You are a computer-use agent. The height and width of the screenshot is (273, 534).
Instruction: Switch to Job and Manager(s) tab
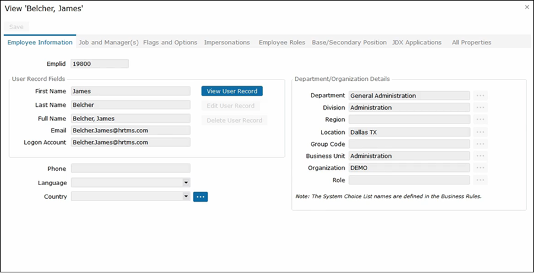(109, 43)
